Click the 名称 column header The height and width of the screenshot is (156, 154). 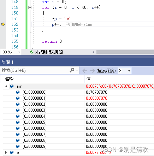(9, 79)
